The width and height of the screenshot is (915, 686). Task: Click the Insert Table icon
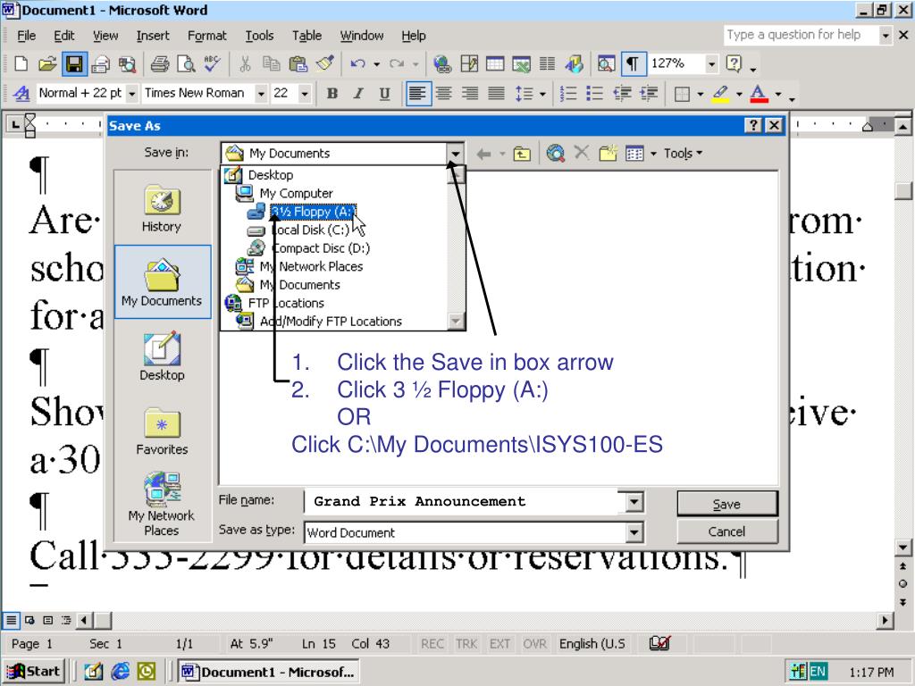click(x=495, y=63)
